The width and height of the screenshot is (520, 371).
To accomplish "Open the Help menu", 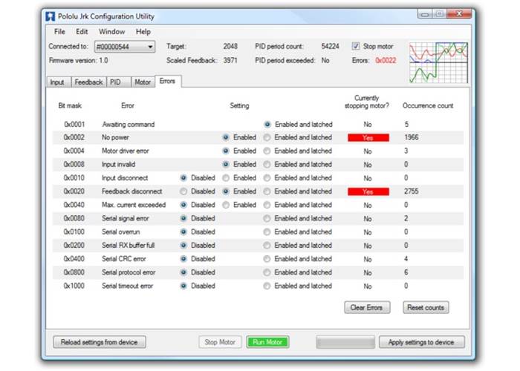I will [x=143, y=32].
